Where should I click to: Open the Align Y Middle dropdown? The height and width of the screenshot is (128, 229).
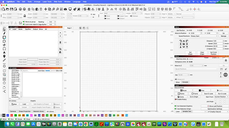171,17
